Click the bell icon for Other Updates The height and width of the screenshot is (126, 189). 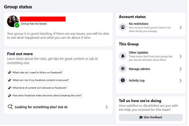123,56
